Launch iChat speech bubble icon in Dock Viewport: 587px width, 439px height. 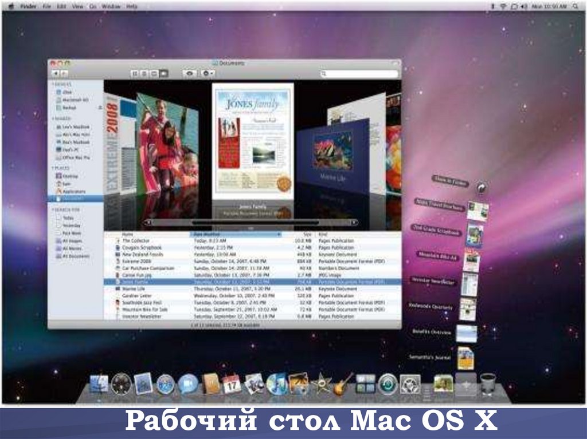(187, 384)
